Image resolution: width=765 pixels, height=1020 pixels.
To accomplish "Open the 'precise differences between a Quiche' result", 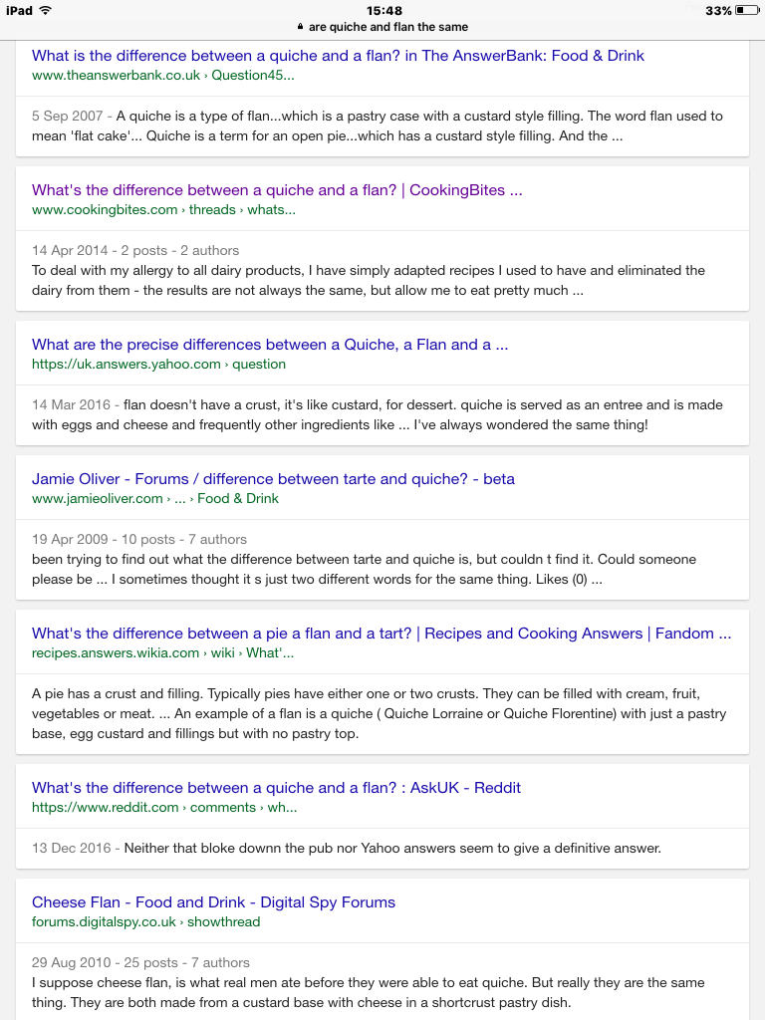I will click(270, 345).
